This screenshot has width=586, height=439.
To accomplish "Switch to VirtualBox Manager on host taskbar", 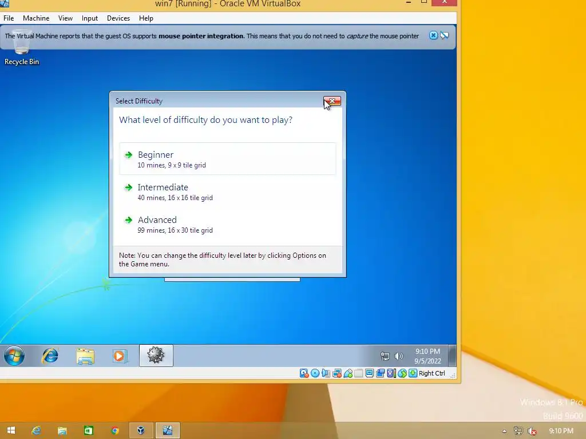I will point(141,430).
